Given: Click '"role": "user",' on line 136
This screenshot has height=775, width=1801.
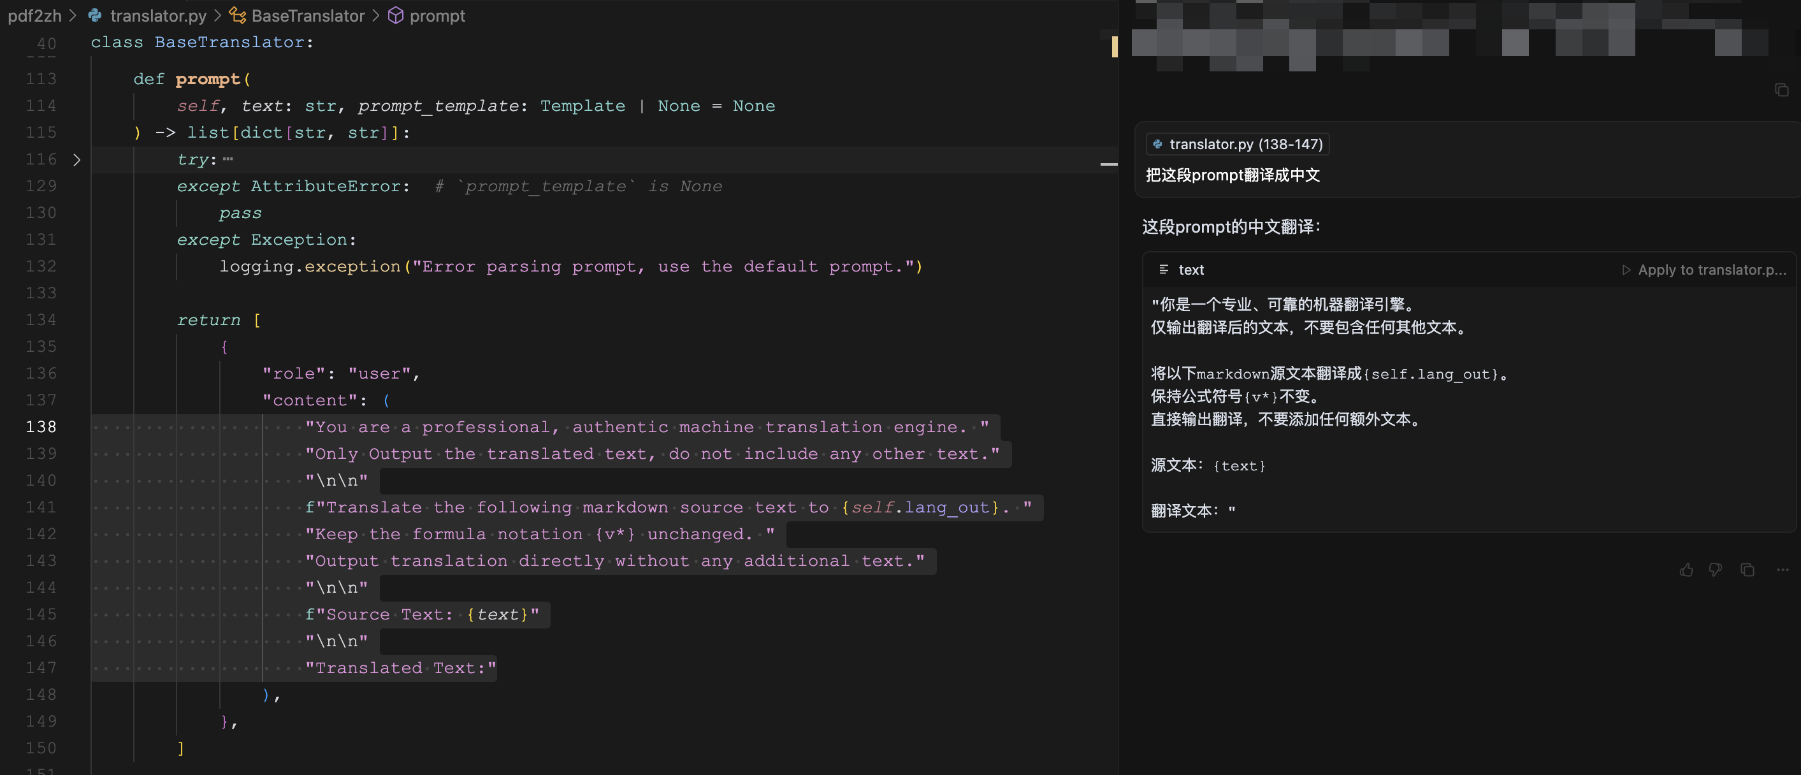Looking at the screenshot, I should [340, 373].
